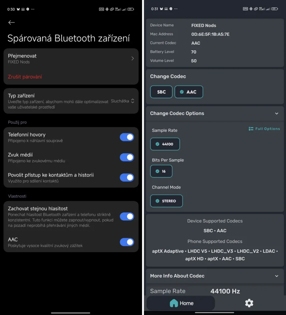Tap the Home icon in bottom bar
286x315 pixels.
tap(174, 303)
